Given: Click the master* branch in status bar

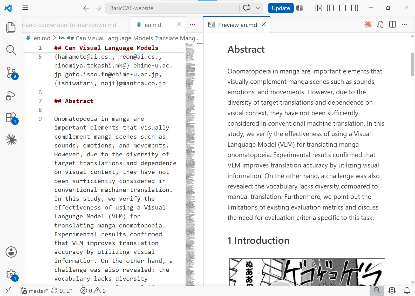Looking at the screenshot, I should pyautogui.click(x=34, y=291).
